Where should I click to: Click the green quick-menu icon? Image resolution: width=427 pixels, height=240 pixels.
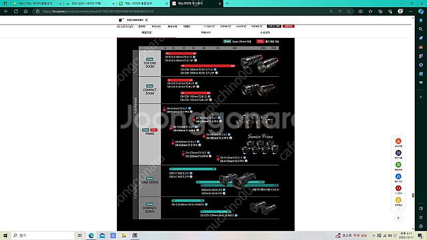(398, 165)
